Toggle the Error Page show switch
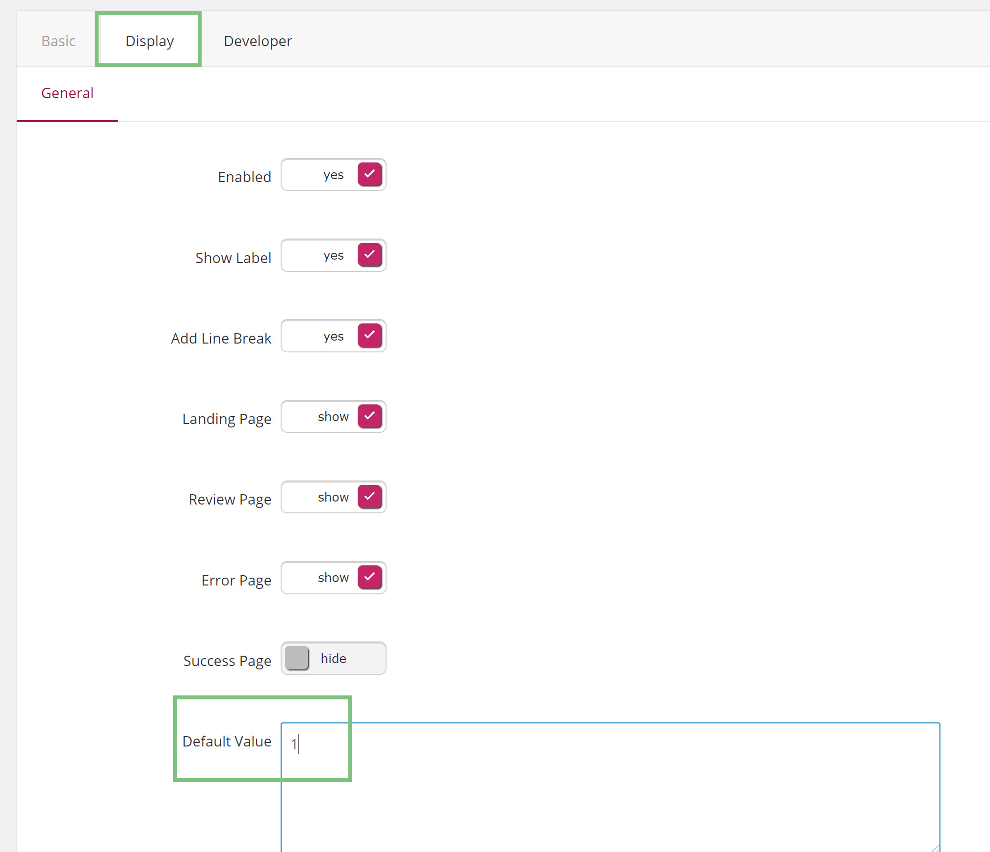The height and width of the screenshot is (852, 990). pos(334,578)
